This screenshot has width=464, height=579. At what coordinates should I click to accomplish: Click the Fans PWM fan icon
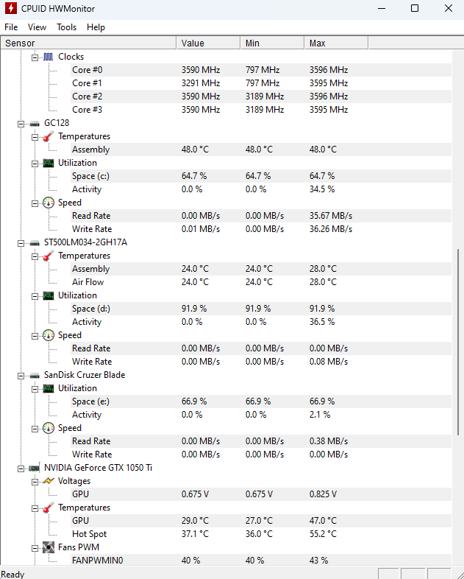pyautogui.click(x=49, y=547)
